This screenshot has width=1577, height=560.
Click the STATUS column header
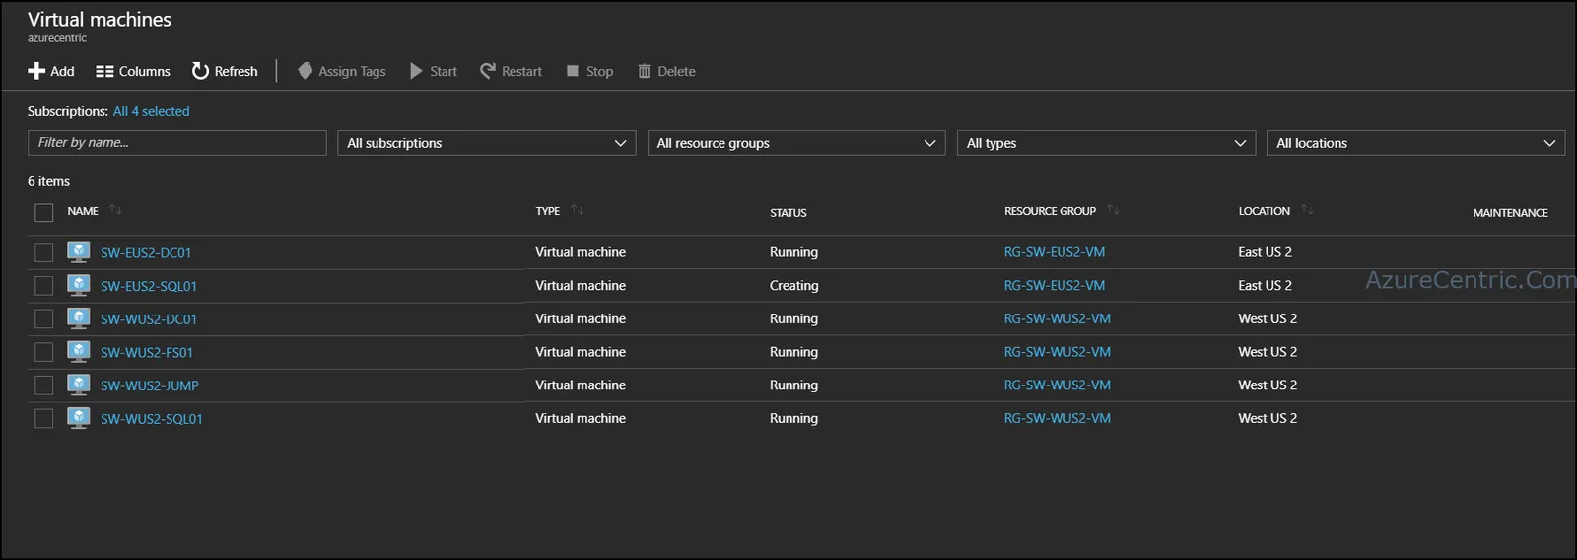point(788,212)
